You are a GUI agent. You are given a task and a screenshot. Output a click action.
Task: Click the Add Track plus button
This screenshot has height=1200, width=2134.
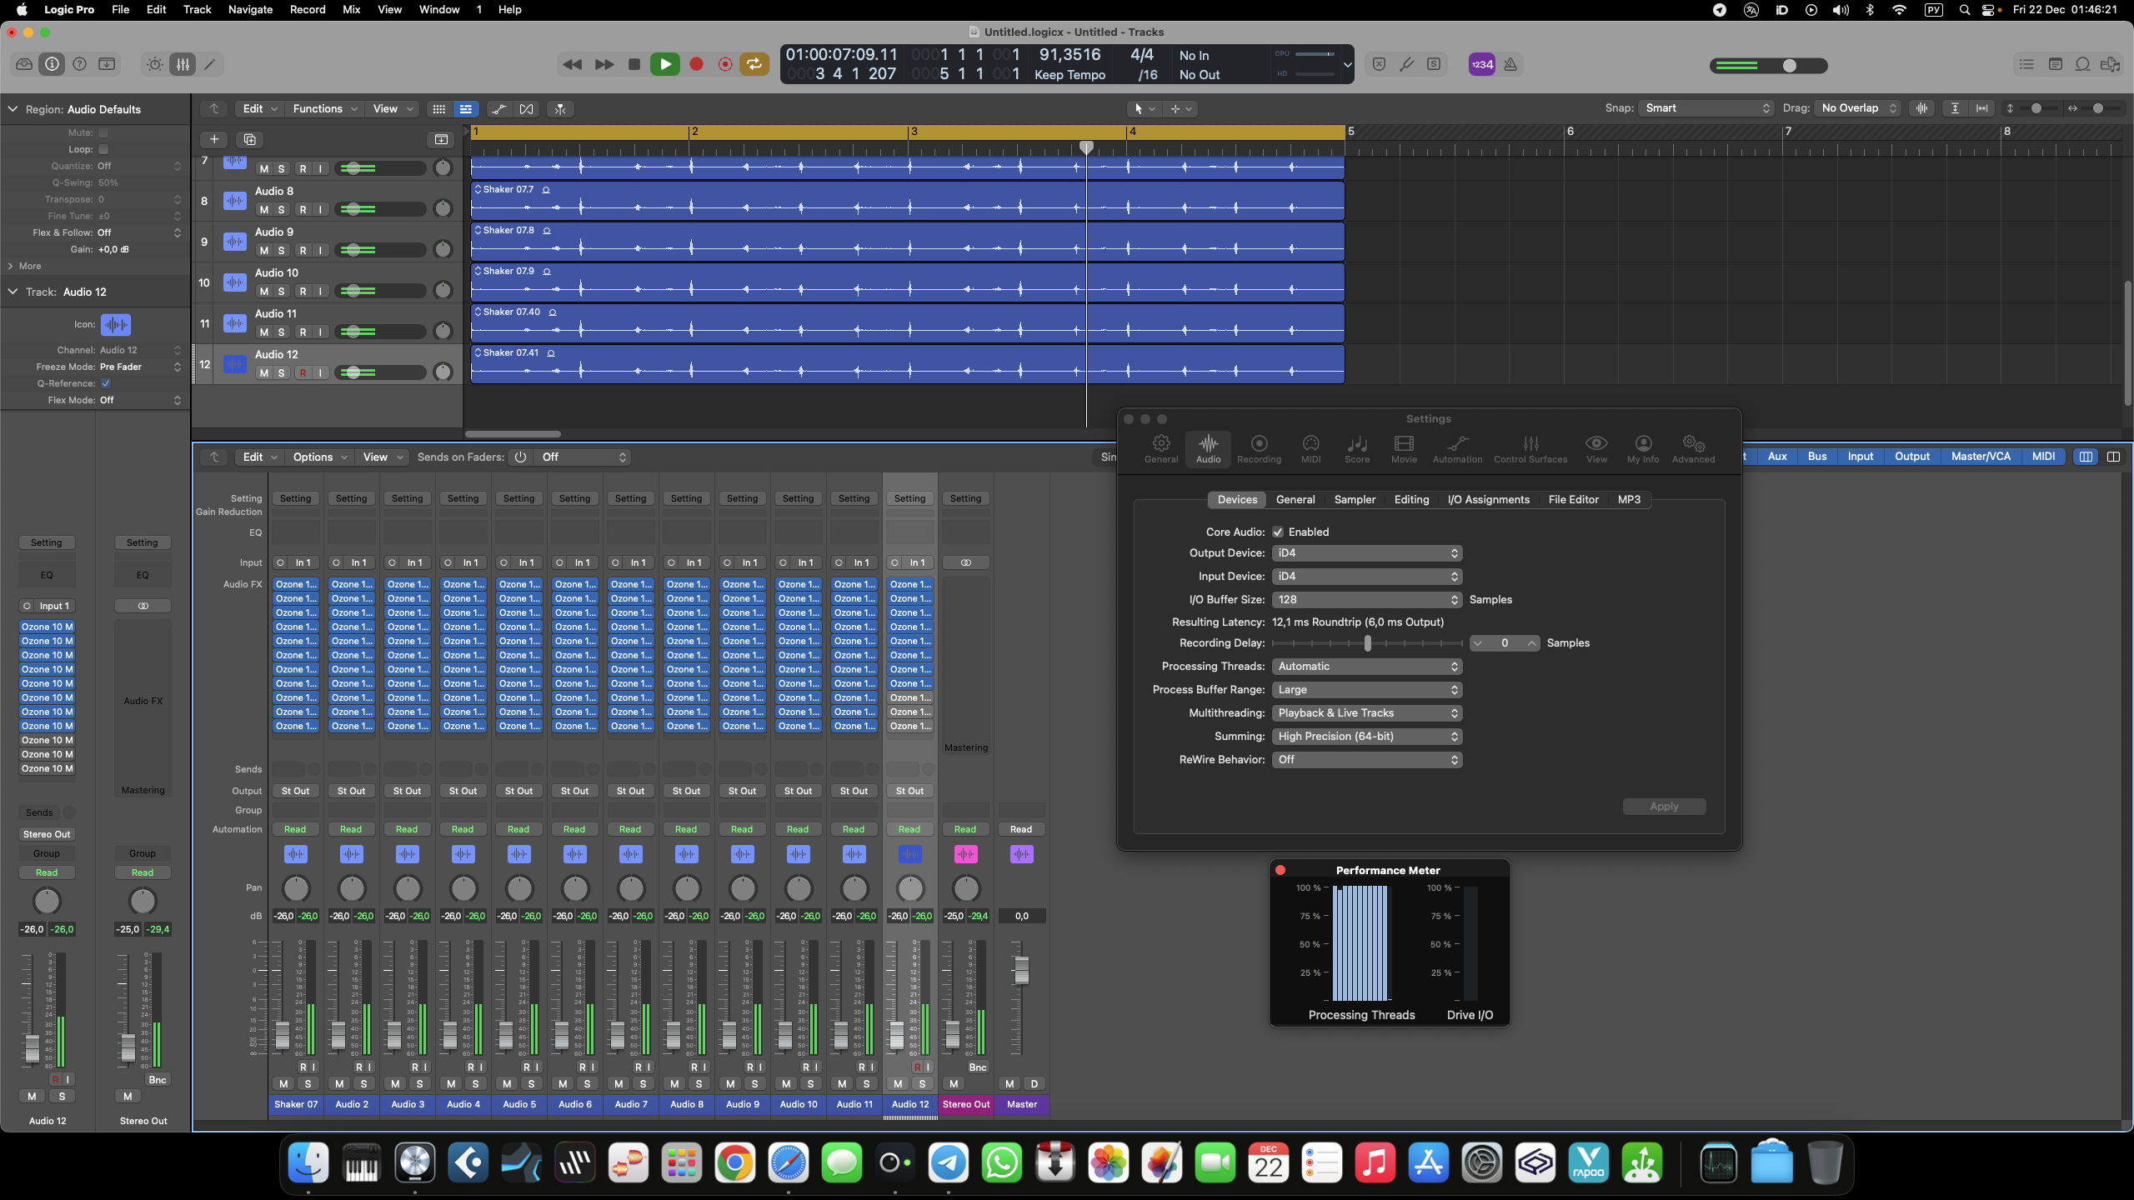[x=214, y=139]
